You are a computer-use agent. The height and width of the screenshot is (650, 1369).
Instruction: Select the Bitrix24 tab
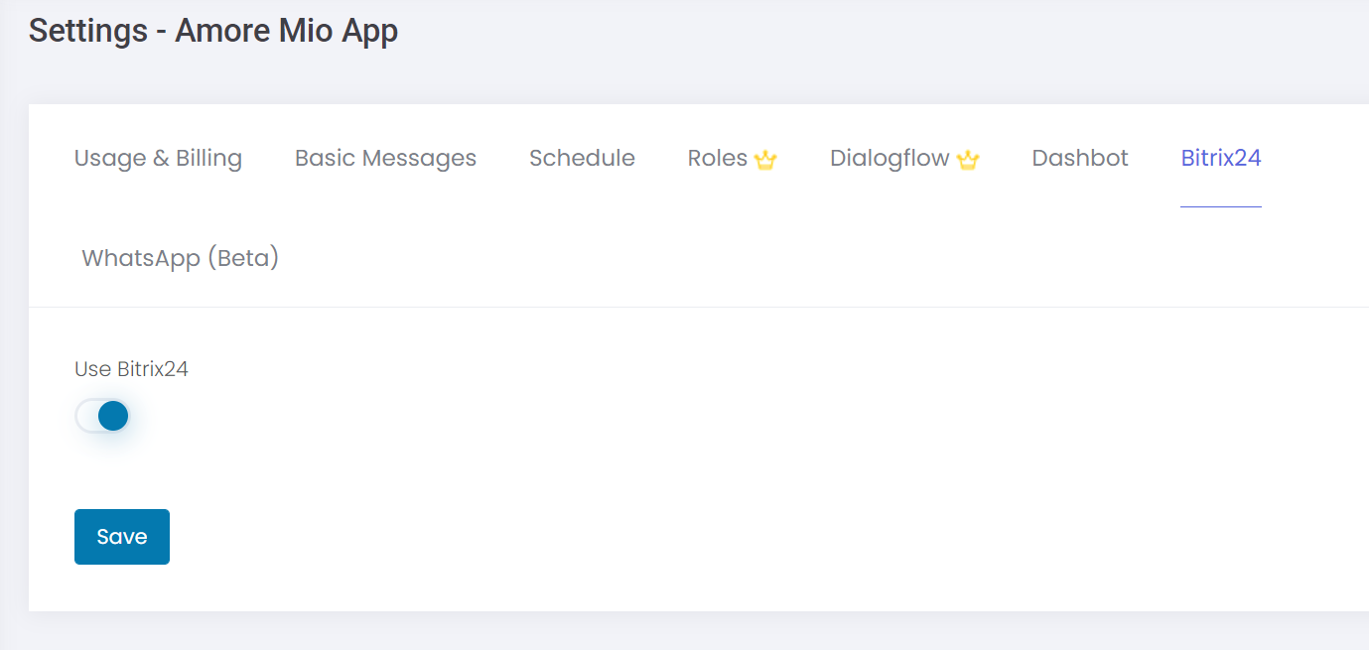[1220, 159]
